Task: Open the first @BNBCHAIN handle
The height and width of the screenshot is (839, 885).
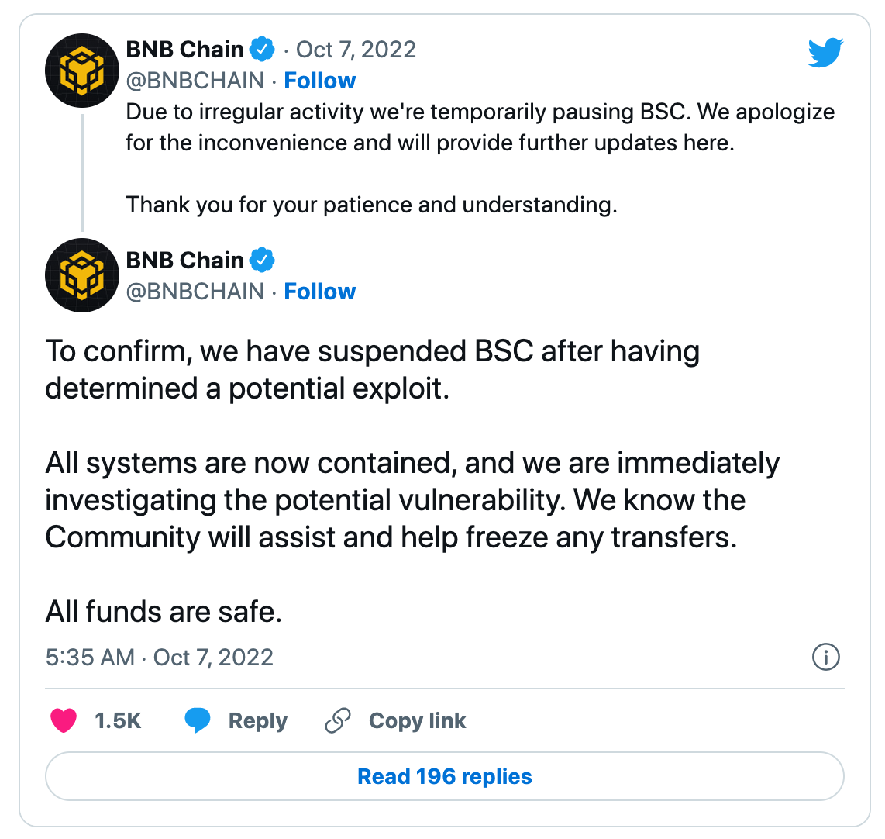Action: point(195,81)
